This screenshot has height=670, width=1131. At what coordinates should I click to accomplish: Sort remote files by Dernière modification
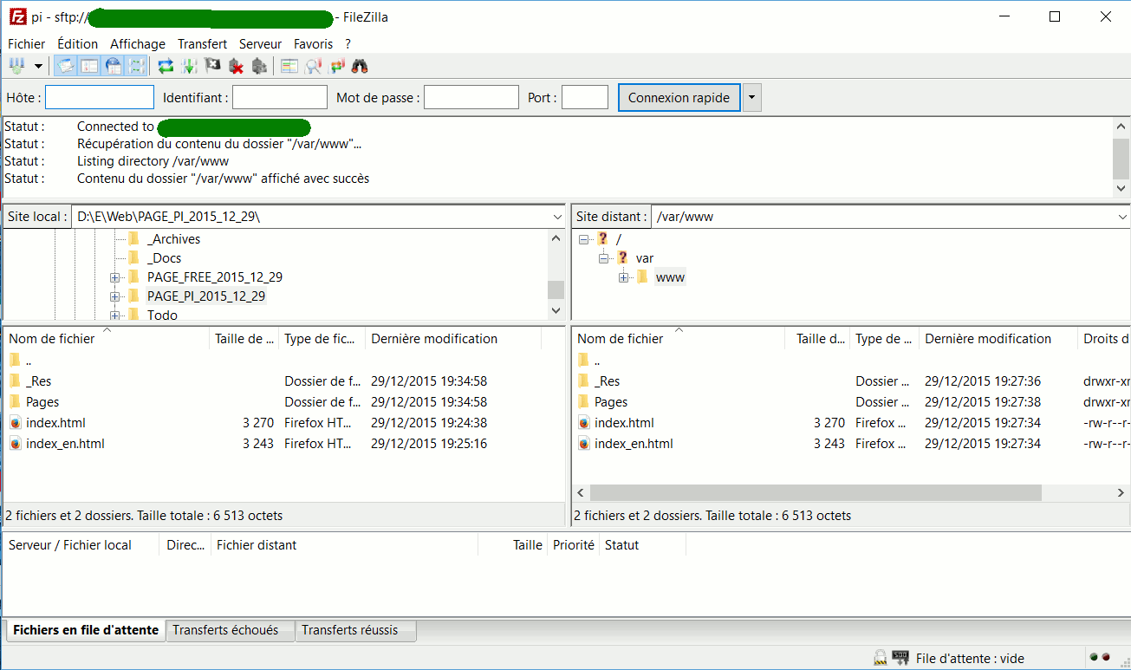click(x=987, y=339)
